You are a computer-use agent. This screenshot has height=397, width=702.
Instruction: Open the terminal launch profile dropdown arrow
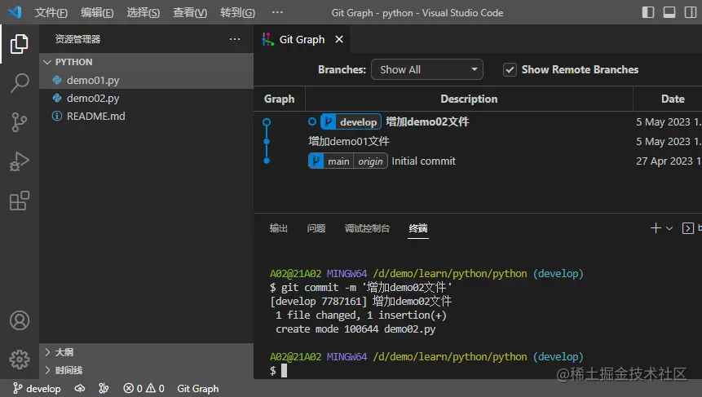(669, 228)
